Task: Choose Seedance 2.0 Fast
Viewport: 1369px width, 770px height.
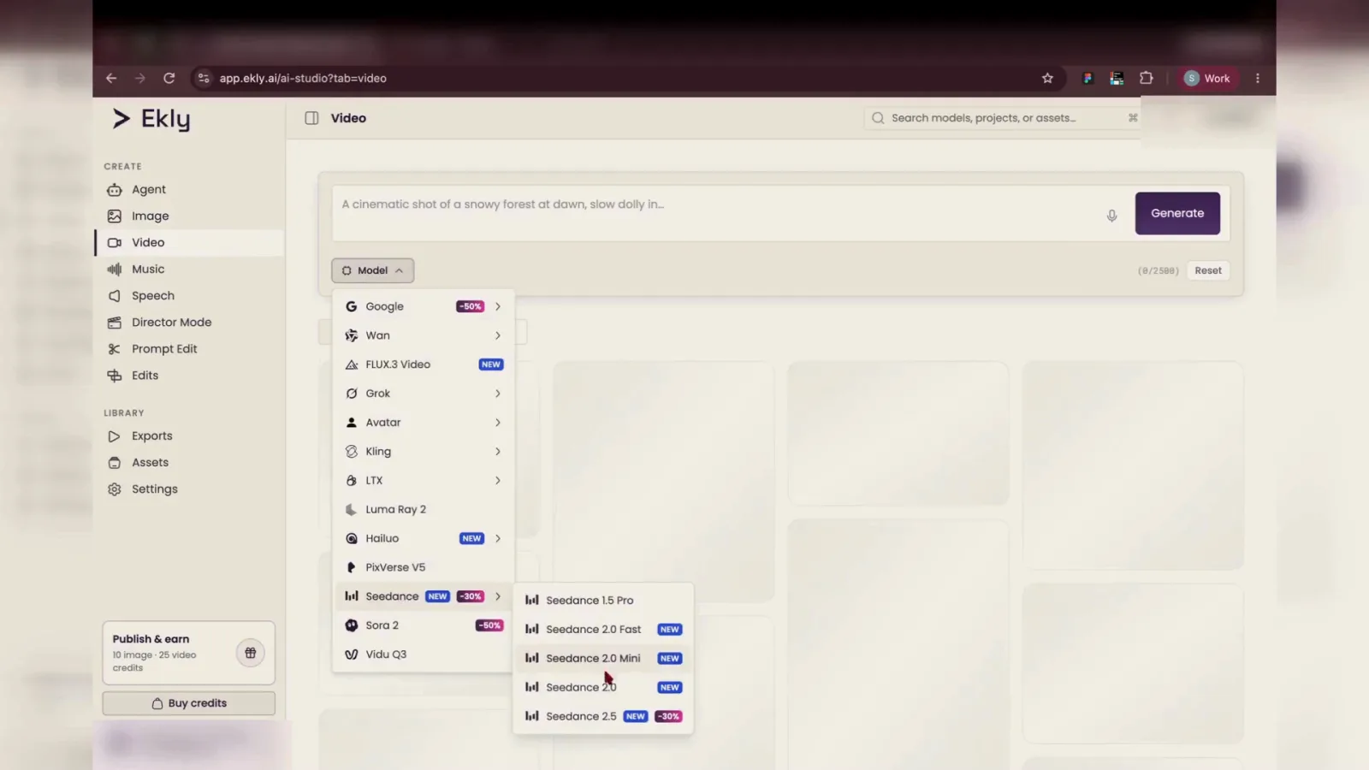Action: pos(603,630)
